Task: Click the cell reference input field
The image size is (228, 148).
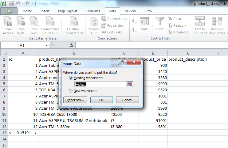Action: point(100,84)
